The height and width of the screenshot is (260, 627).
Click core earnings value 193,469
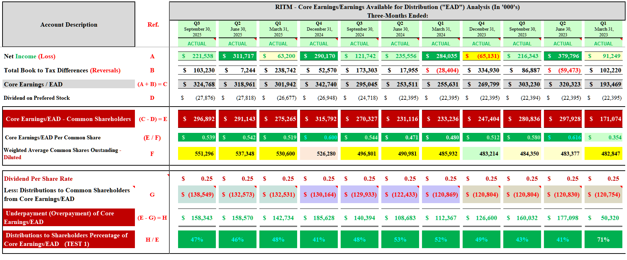click(x=603, y=84)
